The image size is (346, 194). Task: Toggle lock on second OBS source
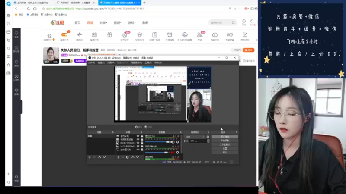(x=142, y=139)
